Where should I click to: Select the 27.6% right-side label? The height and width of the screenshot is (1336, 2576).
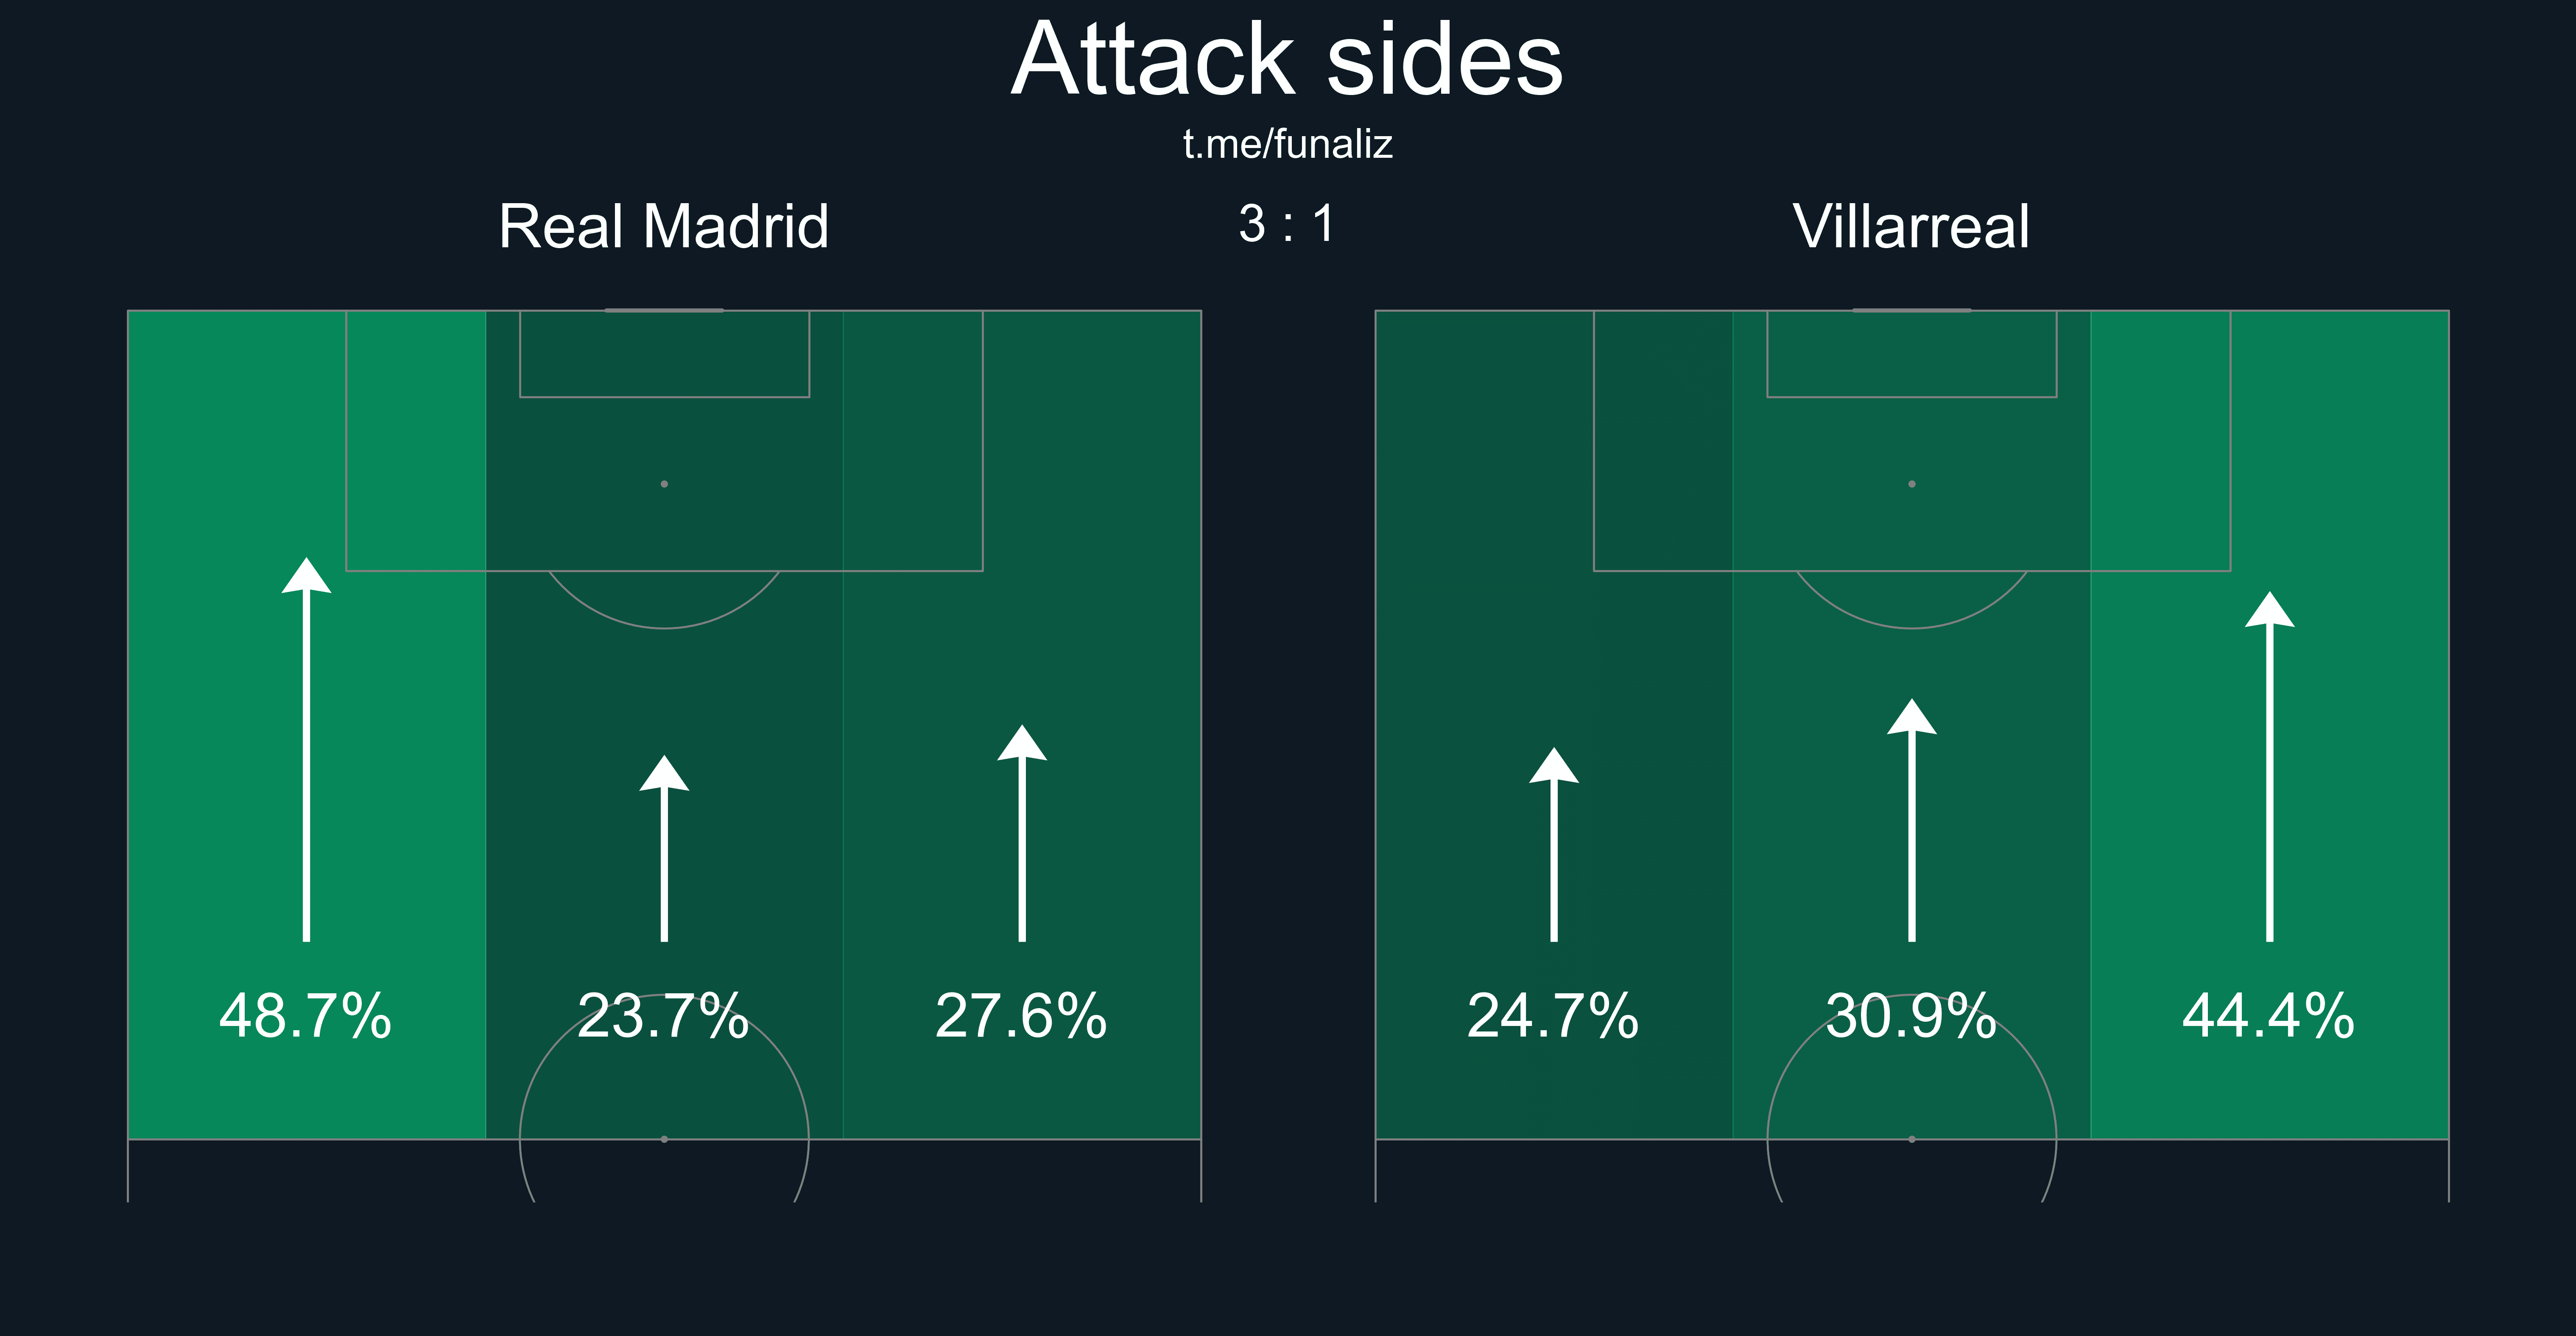pos(1022,1016)
